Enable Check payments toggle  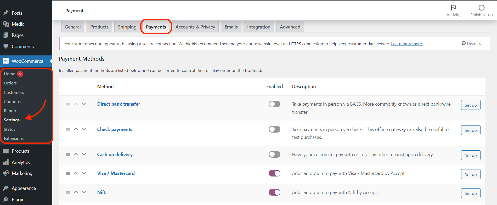274,129
